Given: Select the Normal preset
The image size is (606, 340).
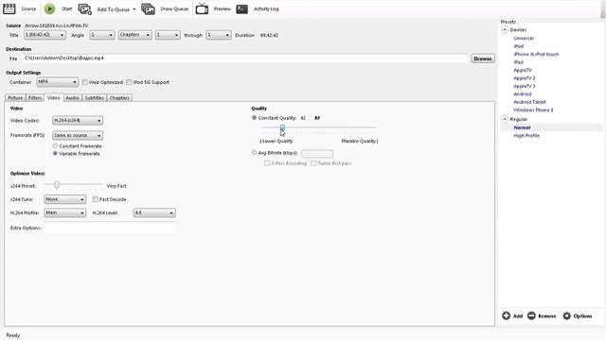Looking at the screenshot, I should click(x=522, y=127).
